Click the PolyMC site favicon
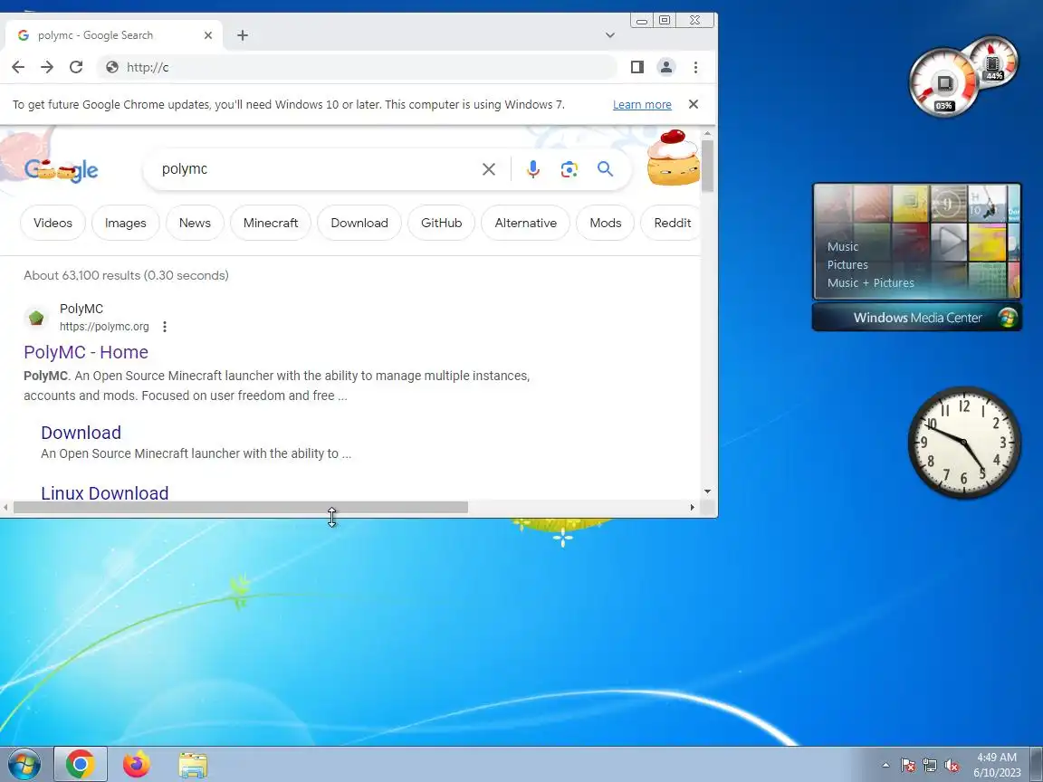 (36, 318)
